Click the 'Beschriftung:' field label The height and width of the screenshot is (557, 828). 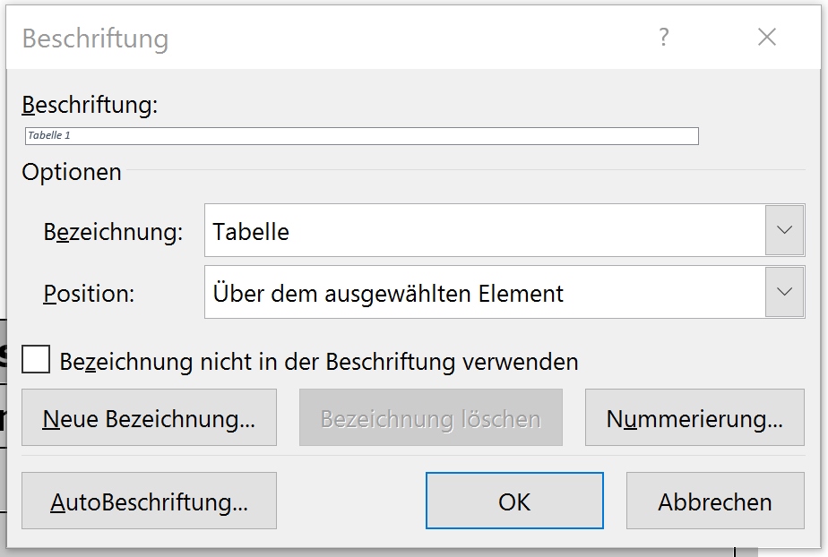pyautogui.click(x=90, y=105)
